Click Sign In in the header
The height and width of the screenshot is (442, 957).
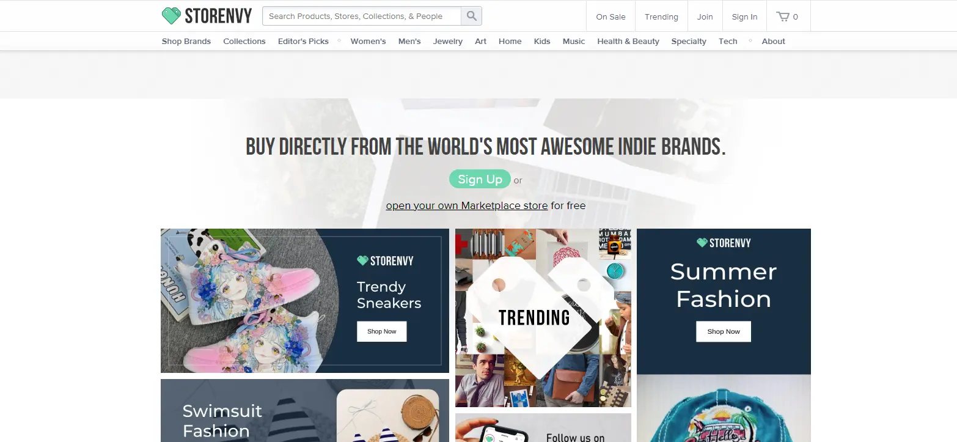coord(744,17)
